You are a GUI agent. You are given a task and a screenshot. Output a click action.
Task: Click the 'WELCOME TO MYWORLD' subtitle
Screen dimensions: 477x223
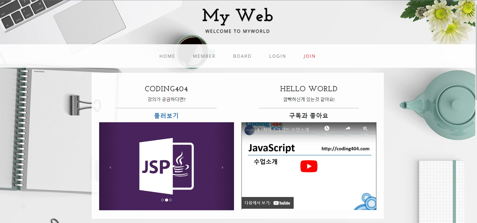point(238,31)
